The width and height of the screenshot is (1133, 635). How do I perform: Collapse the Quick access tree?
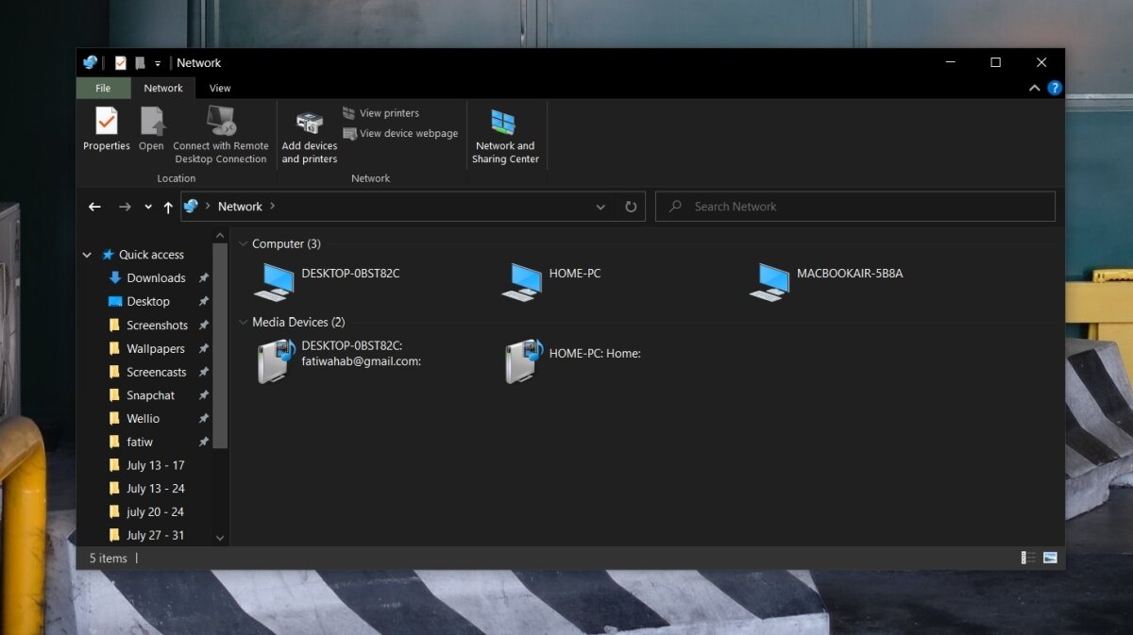click(x=87, y=255)
